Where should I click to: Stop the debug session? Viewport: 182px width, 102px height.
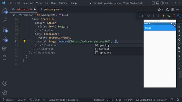pos(174,16)
